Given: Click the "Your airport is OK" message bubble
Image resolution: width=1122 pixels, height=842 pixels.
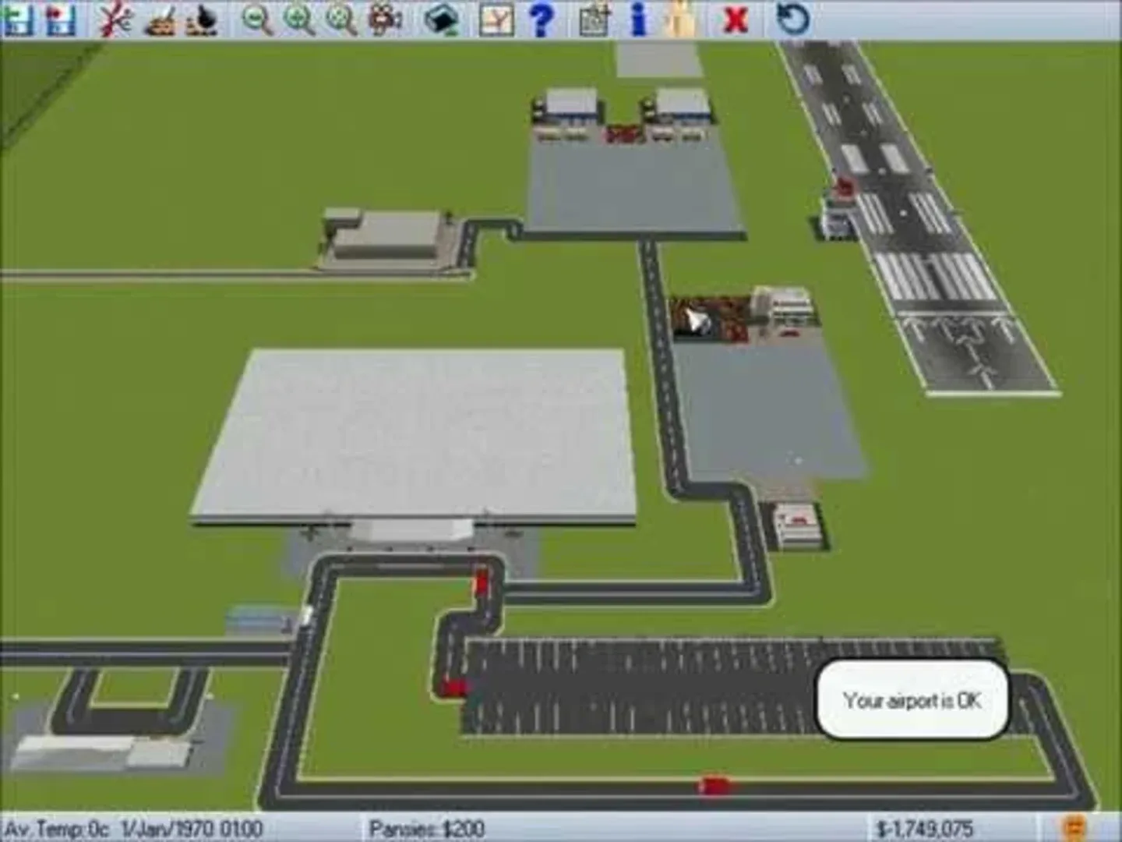Looking at the screenshot, I should [912, 700].
